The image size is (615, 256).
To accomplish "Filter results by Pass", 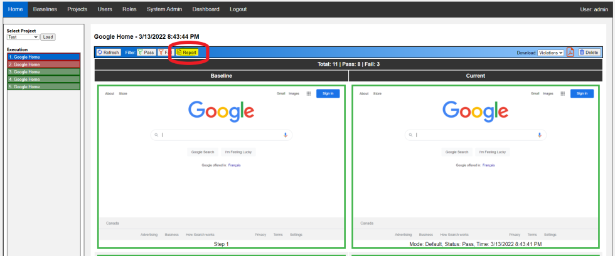I will click(146, 53).
